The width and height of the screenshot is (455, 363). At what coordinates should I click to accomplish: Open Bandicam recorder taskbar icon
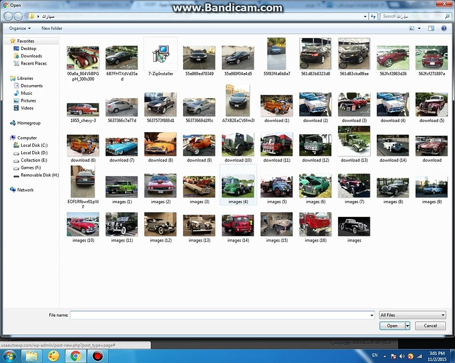98,356
